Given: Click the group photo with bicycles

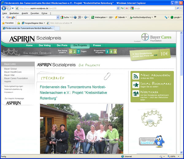Looking at the screenshot, I should pyautogui.click(x=82, y=129).
